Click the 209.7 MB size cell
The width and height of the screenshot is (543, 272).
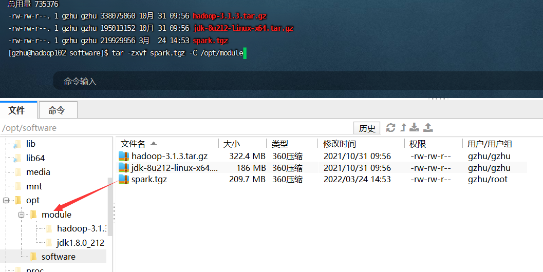[x=247, y=179]
